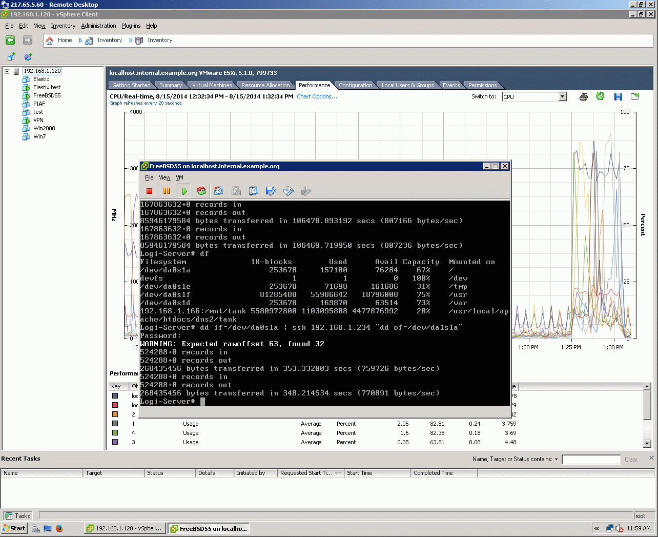Image resolution: width=658 pixels, height=537 pixels.
Task: Show hidden system tray icons chevron
Action: (597, 528)
